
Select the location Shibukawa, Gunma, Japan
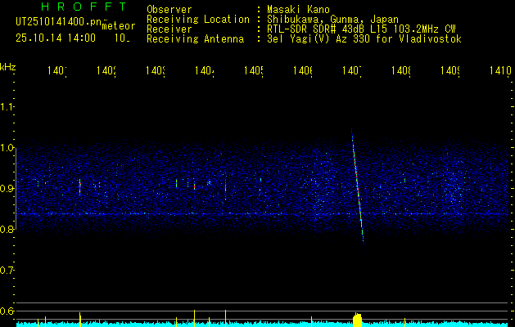pyautogui.click(x=332, y=20)
